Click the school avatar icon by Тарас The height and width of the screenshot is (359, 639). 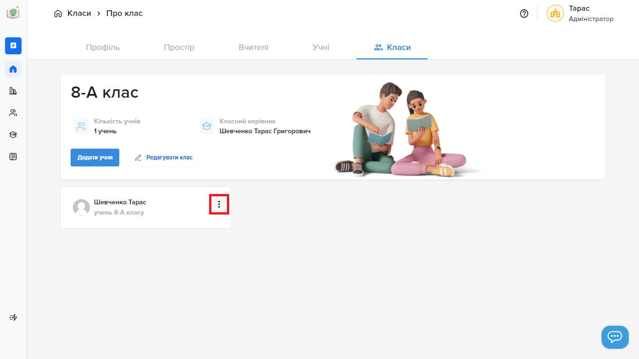555,14
